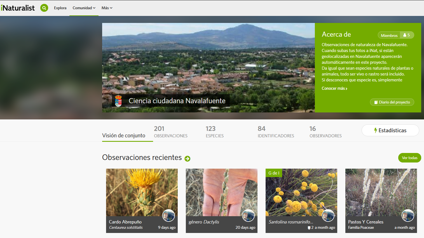424x238 pixels.
Task: Click the green arrow beside Observaciones recientes
Action: [188, 159]
